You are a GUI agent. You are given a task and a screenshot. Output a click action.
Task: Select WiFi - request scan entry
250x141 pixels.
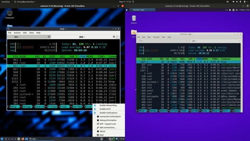coord(108,124)
